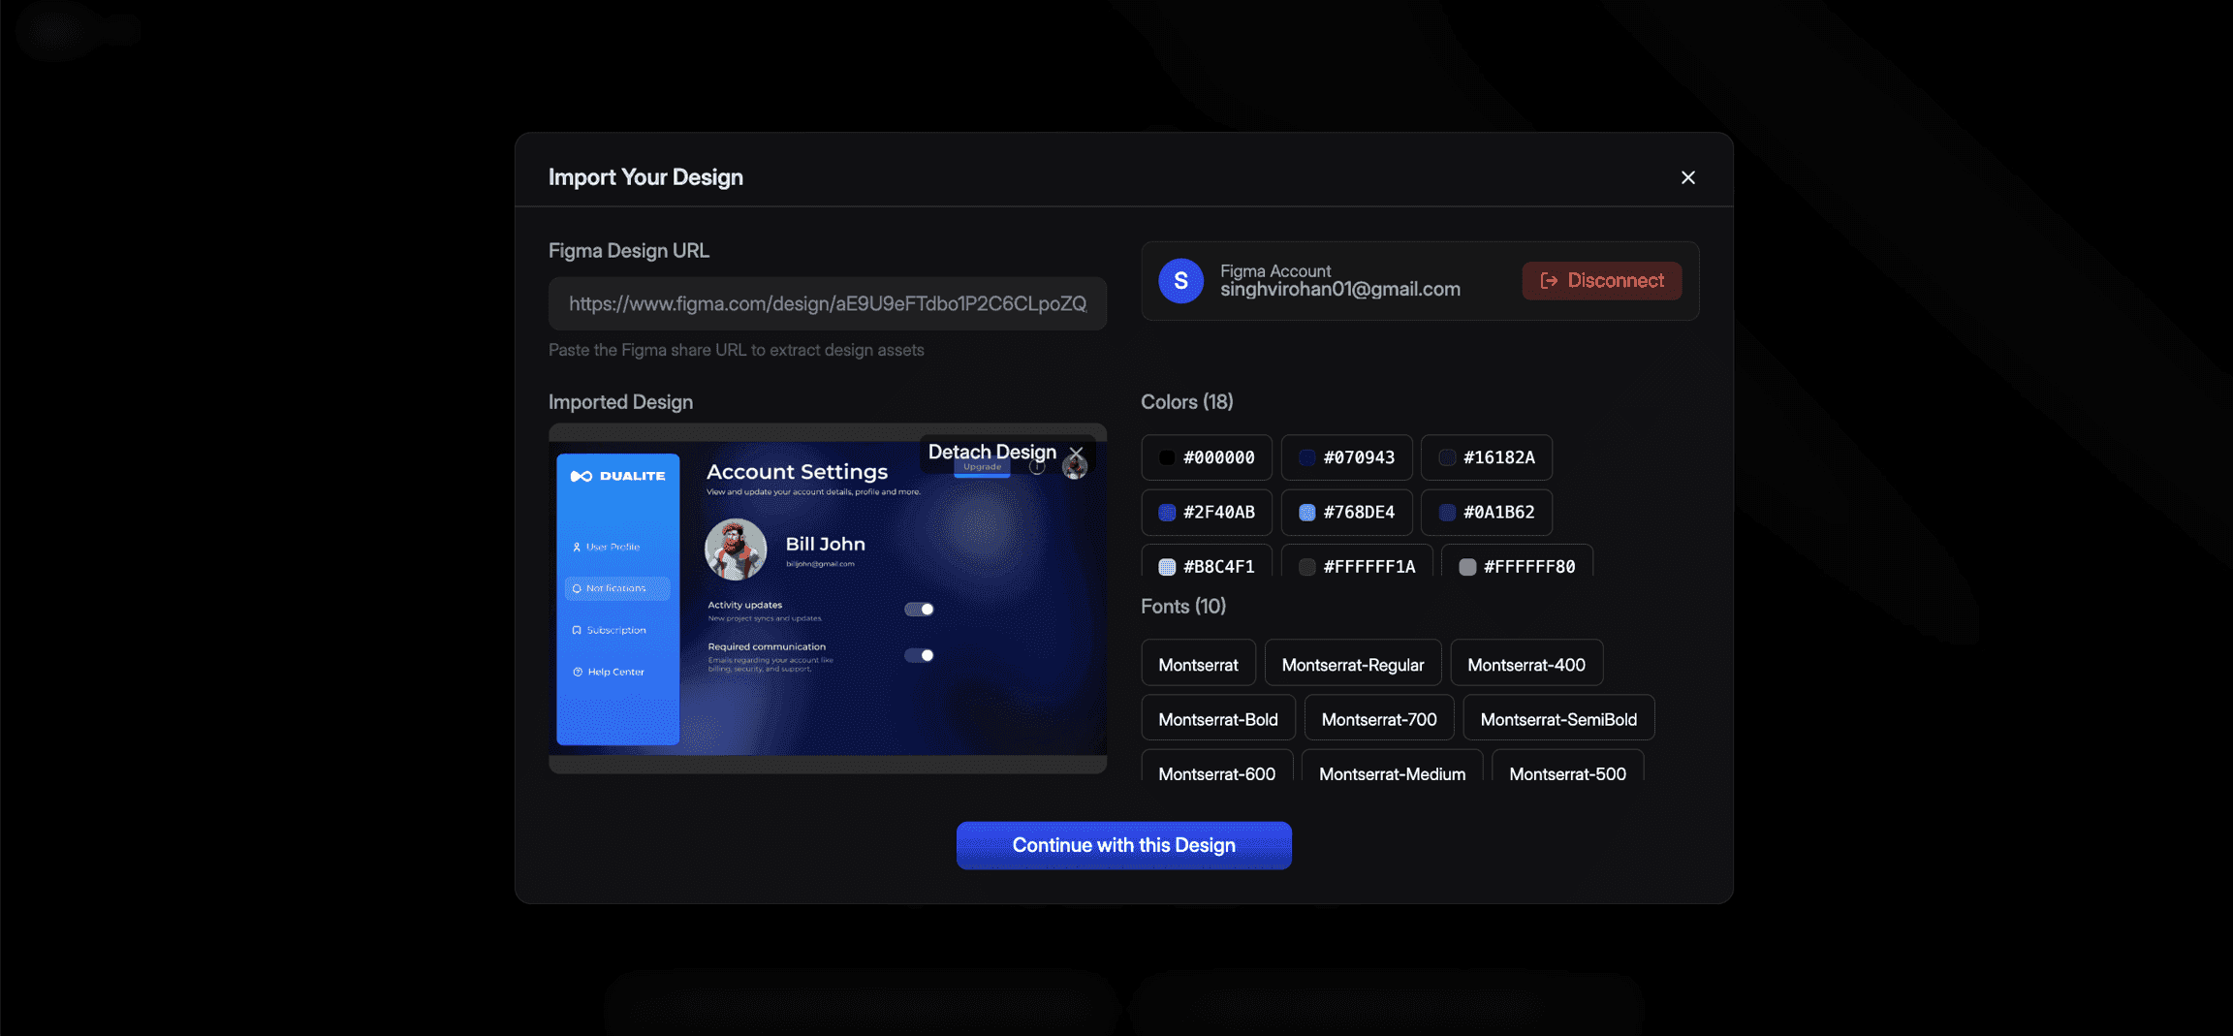Click the Montserrat-SemiBold font tag

click(1557, 719)
